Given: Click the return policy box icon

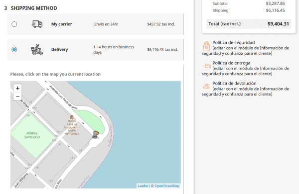Looking at the screenshot, I should [x=206, y=87].
